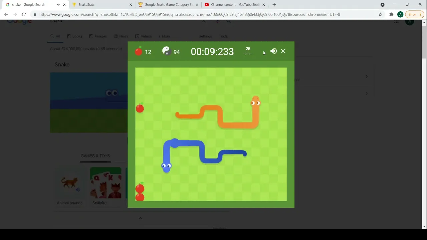Screen dimensions: 427x240
Task: Select the Videos search filter
Action: point(143,36)
